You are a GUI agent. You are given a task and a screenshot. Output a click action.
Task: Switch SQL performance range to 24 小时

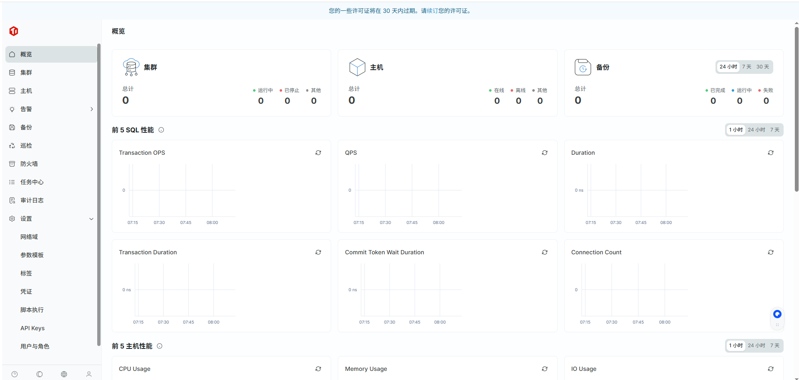click(x=756, y=130)
